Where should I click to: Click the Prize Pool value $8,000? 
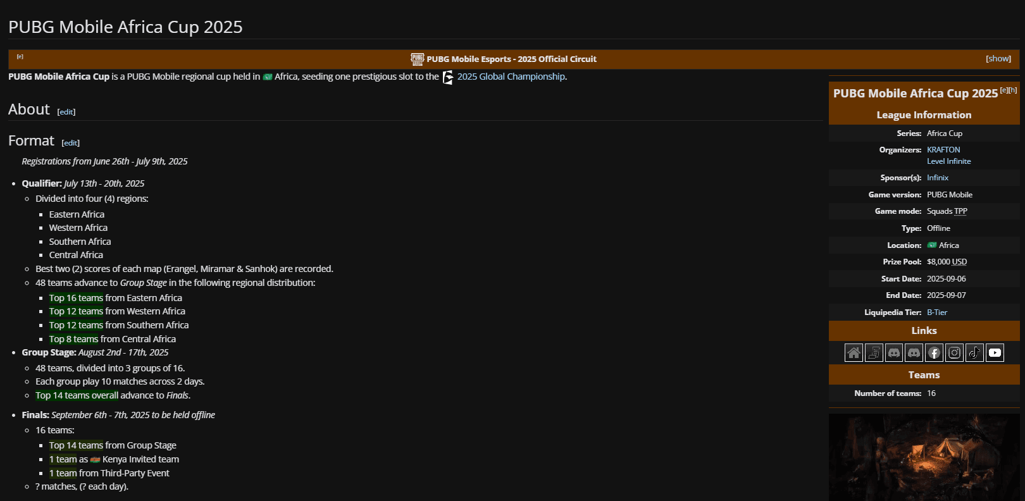938,262
